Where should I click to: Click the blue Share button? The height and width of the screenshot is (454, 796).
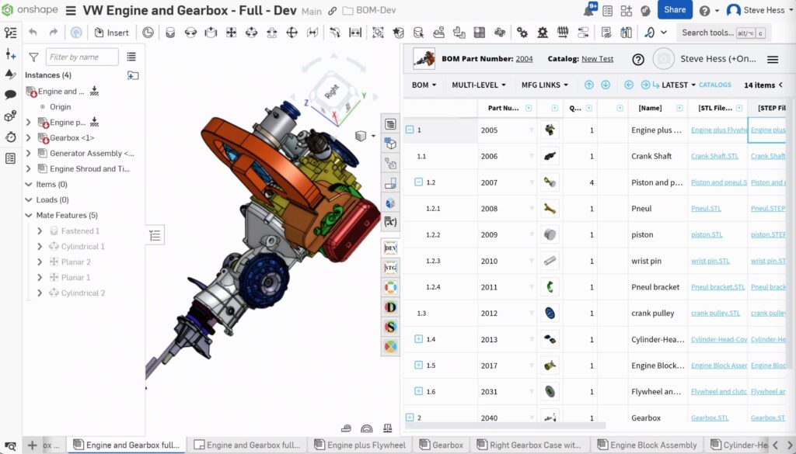[x=675, y=9]
